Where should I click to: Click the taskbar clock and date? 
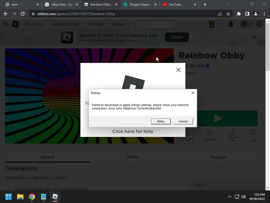click(257, 197)
